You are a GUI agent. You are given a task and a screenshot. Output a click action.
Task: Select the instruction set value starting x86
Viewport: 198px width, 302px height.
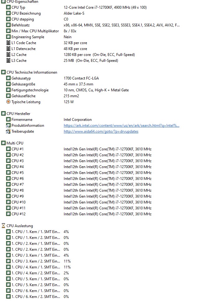click(122, 25)
